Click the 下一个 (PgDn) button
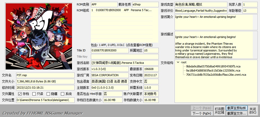This screenshot has width=260, height=117. [x=202, y=113]
